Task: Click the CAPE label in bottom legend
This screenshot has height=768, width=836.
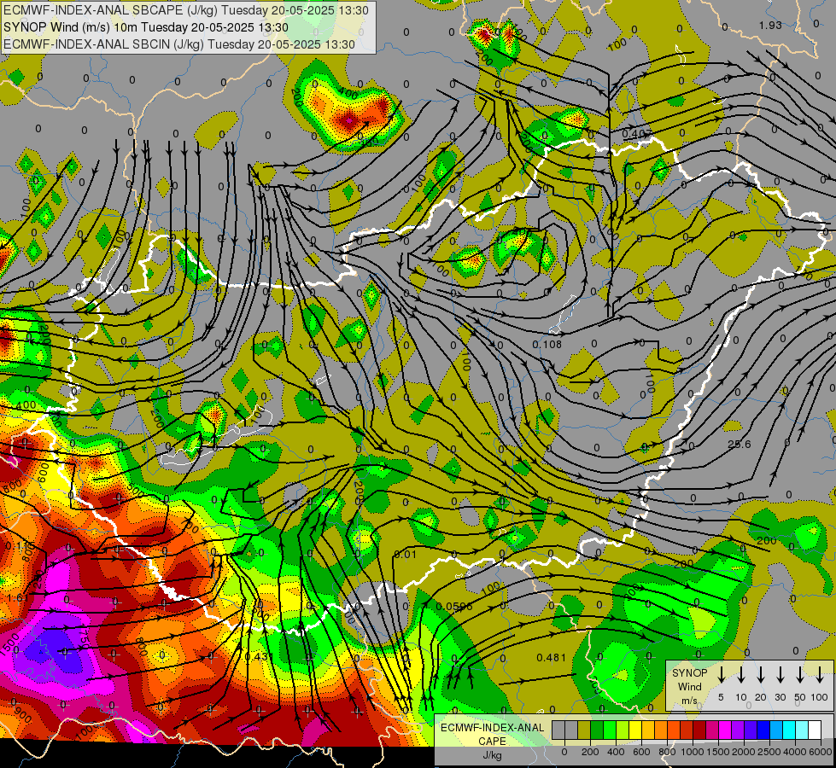Action: click(492, 742)
